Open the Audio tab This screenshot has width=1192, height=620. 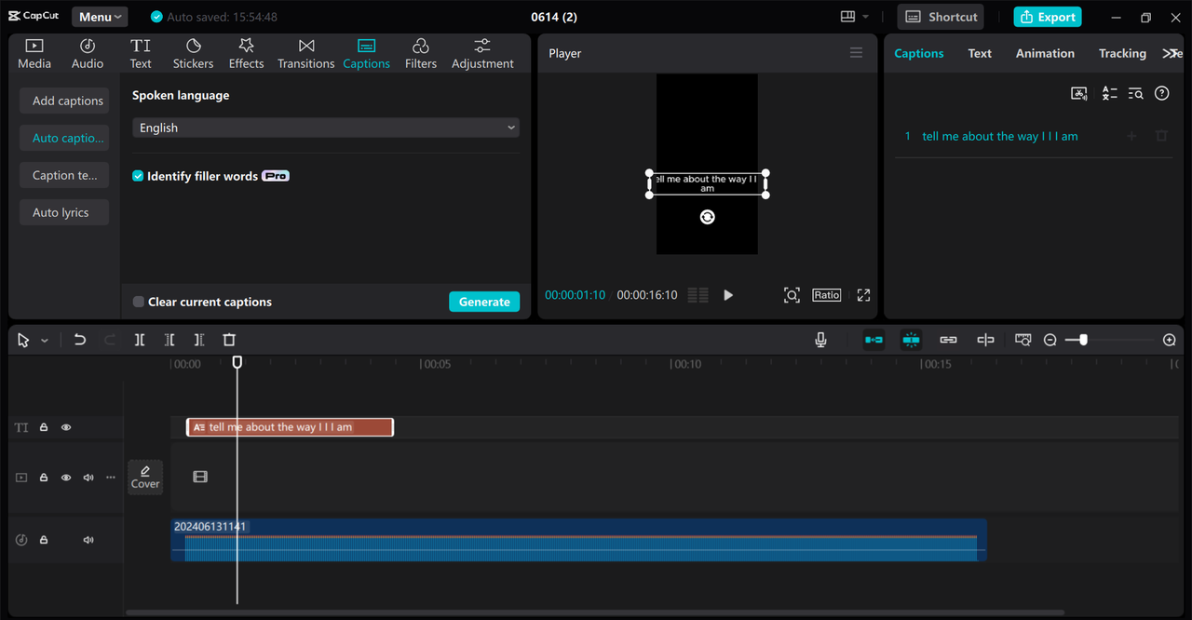88,54
